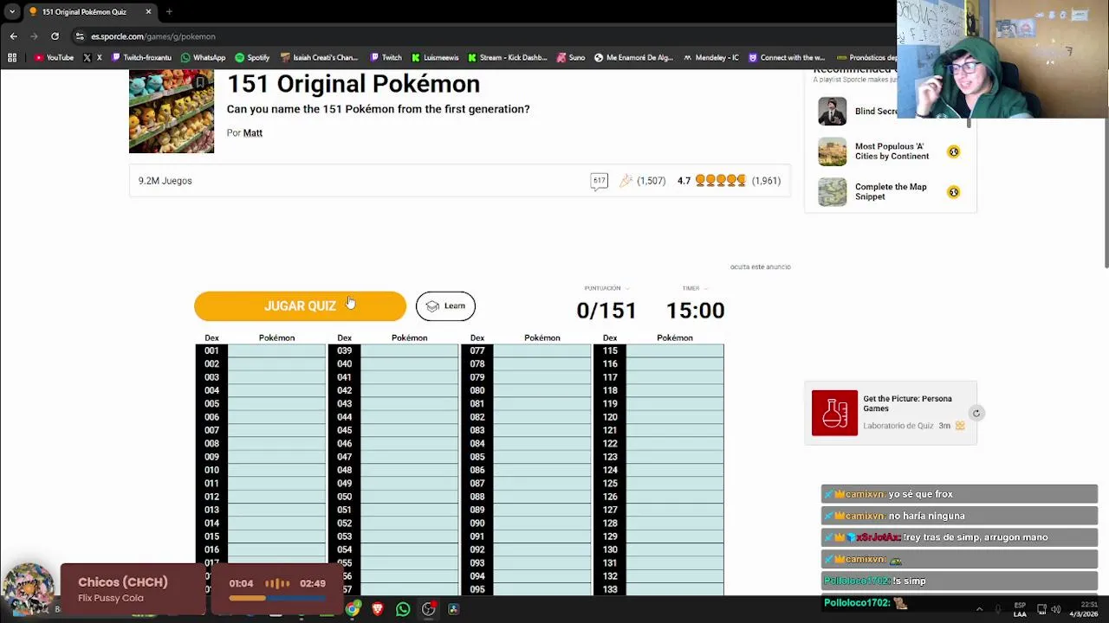
Task: Open the apps grid in bookmarks bar
Action: coord(12,58)
